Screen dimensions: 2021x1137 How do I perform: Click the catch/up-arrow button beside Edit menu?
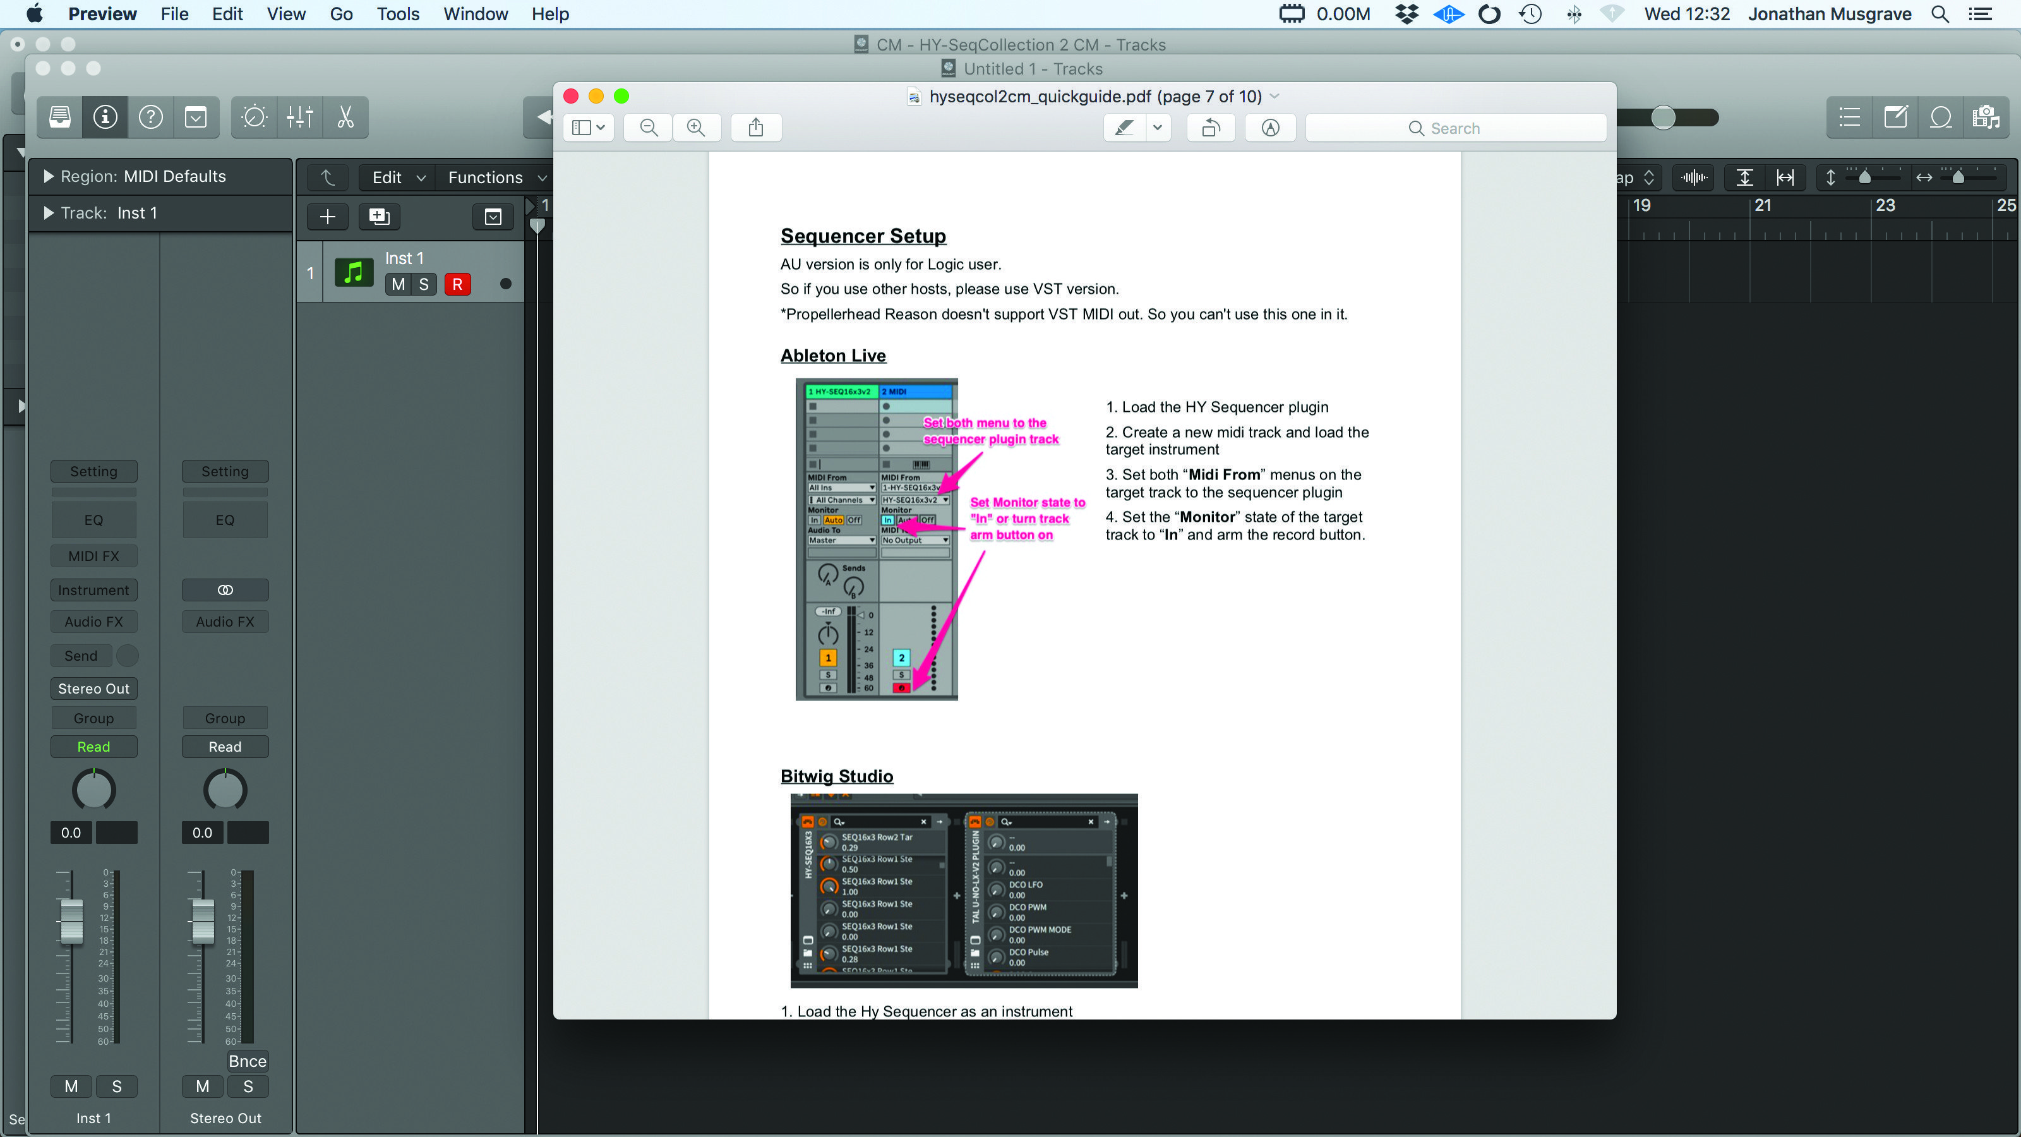(328, 177)
